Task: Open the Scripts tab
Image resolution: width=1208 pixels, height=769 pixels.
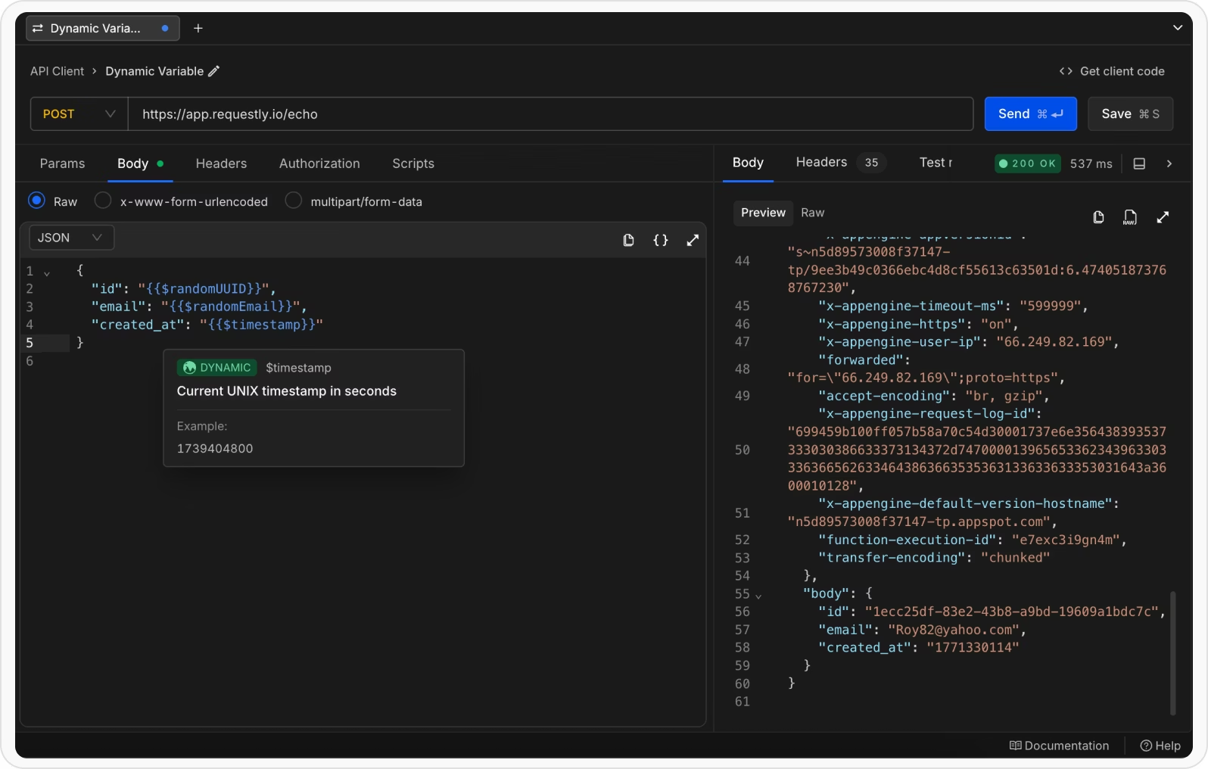Action: [x=413, y=163]
